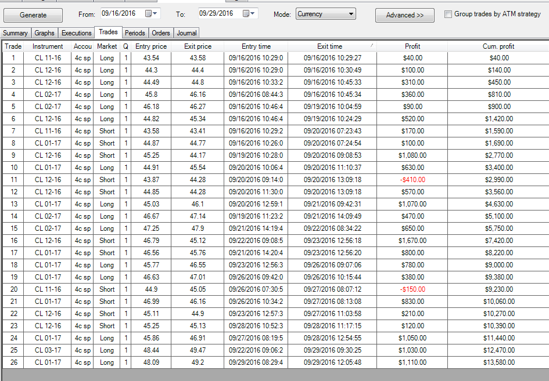Open the Advanced >> options
The height and width of the screenshot is (381, 549).
(405, 15)
